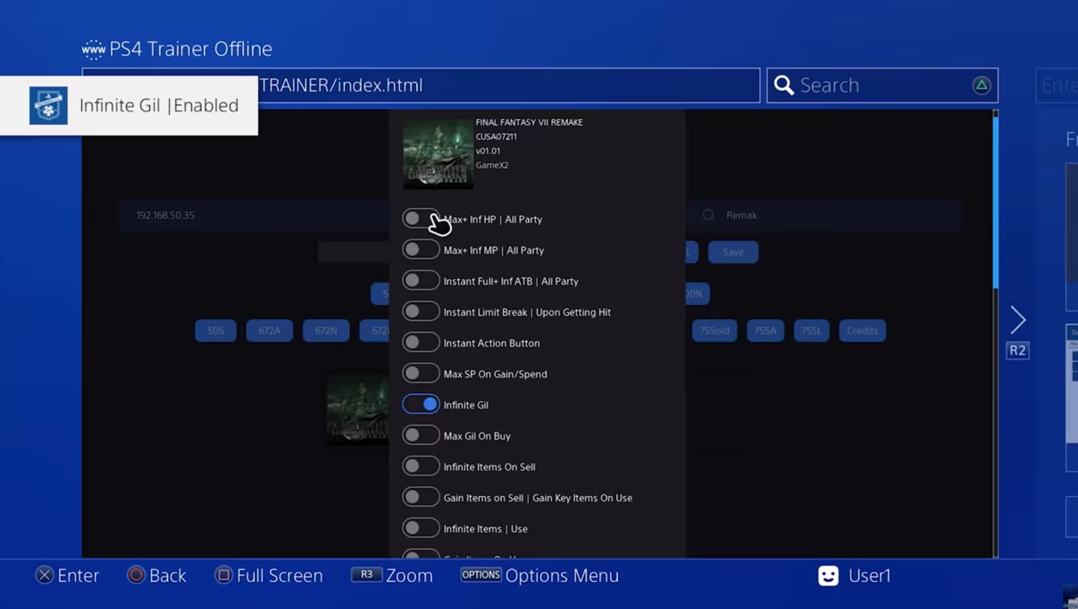
Task: Click the Options Menu label
Action: coord(562,575)
